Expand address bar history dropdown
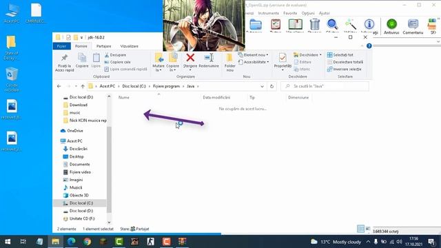Image resolution: width=441 pixels, height=248 pixels. [262, 86]
